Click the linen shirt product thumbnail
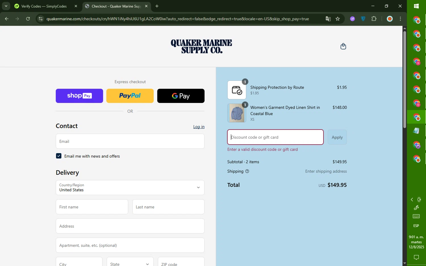This screenshot has height=266, width=426. pyautogui.click(x=237, y=113)
